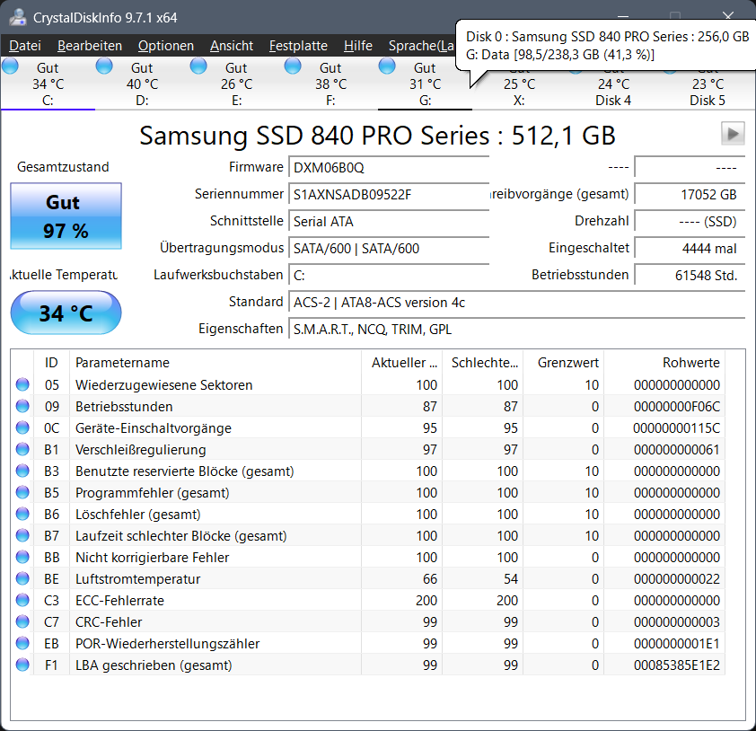Click the next disk arrow button
This screenshot has width=756, height=731.
pos(733,134)
